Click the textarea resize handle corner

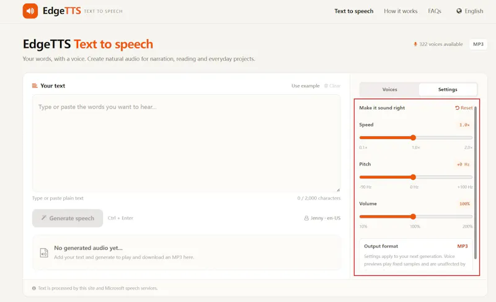coord(338,190)
